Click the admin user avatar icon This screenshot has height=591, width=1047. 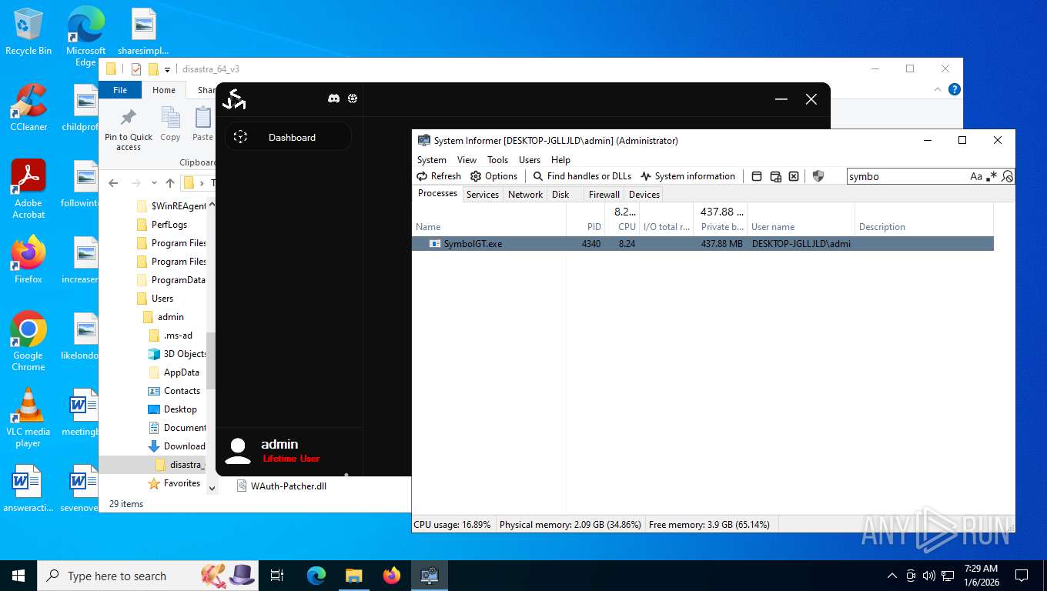238,450
